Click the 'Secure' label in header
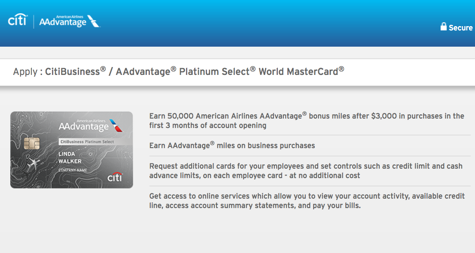Viewport: 475px width, 253px height. point(460,28)
